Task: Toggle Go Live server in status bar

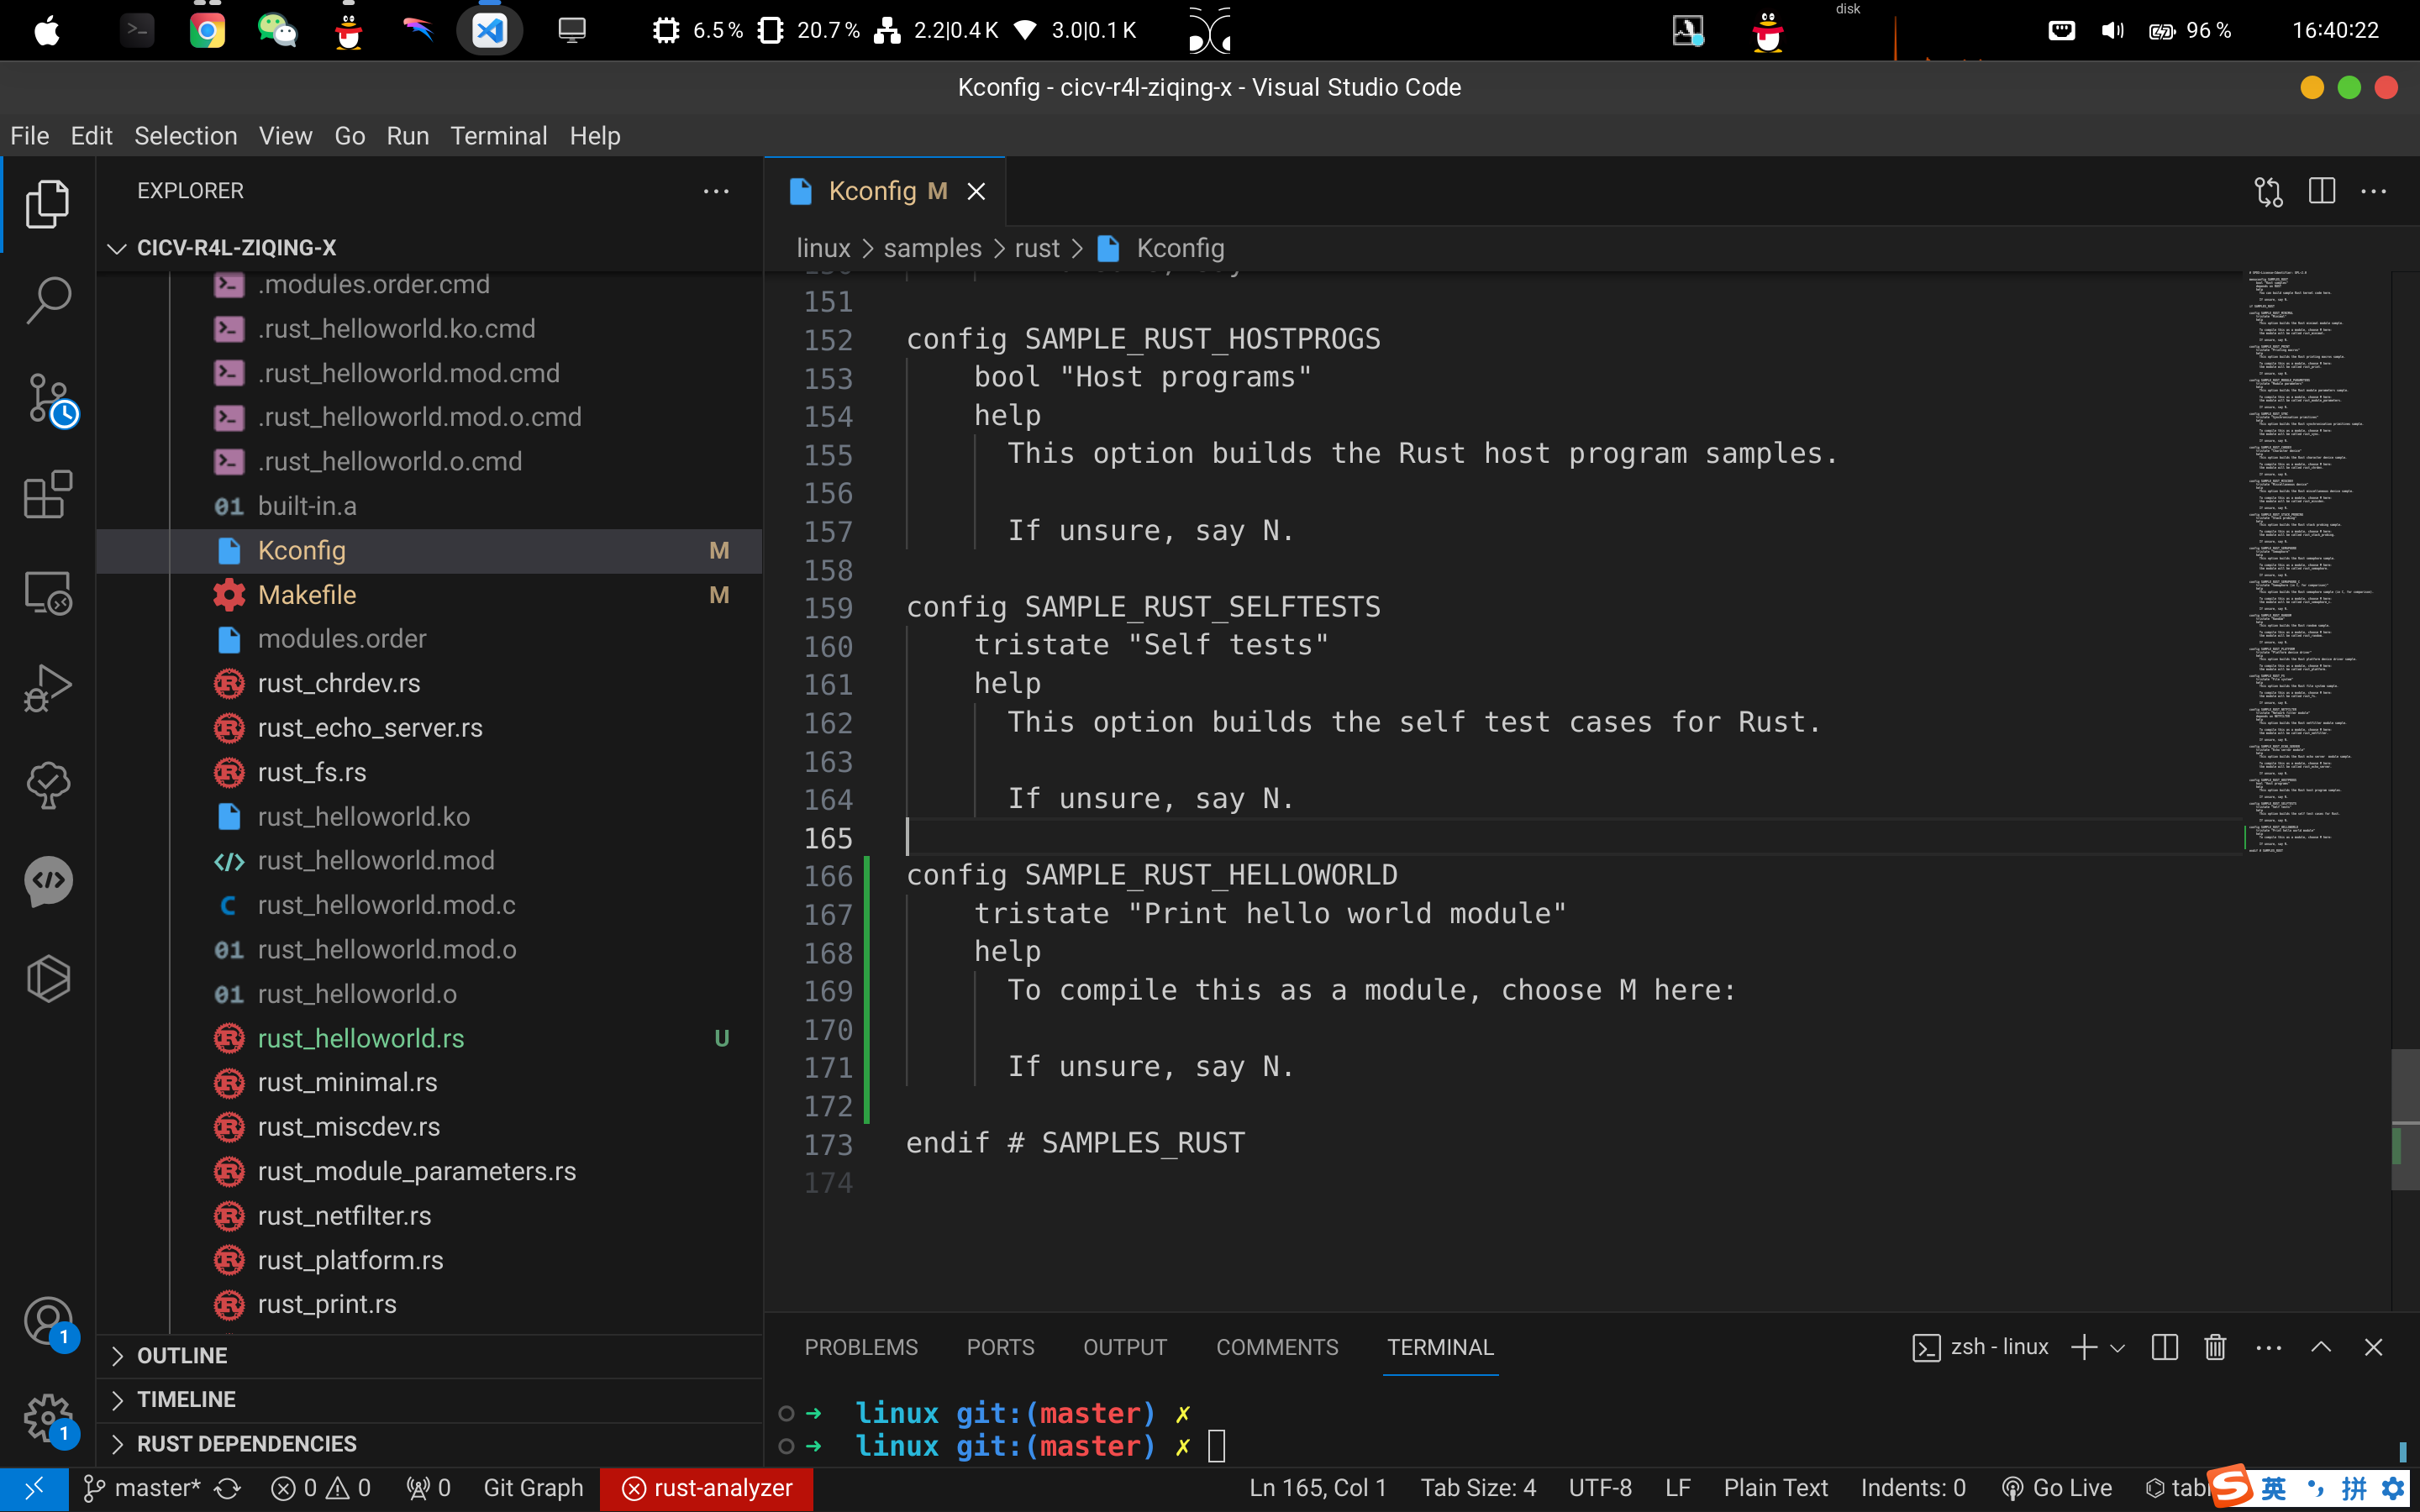Action: pos(2057,1488)
